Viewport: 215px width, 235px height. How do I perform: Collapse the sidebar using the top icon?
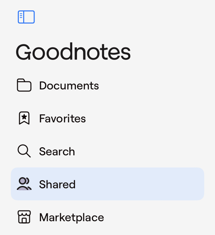(26, 17)
